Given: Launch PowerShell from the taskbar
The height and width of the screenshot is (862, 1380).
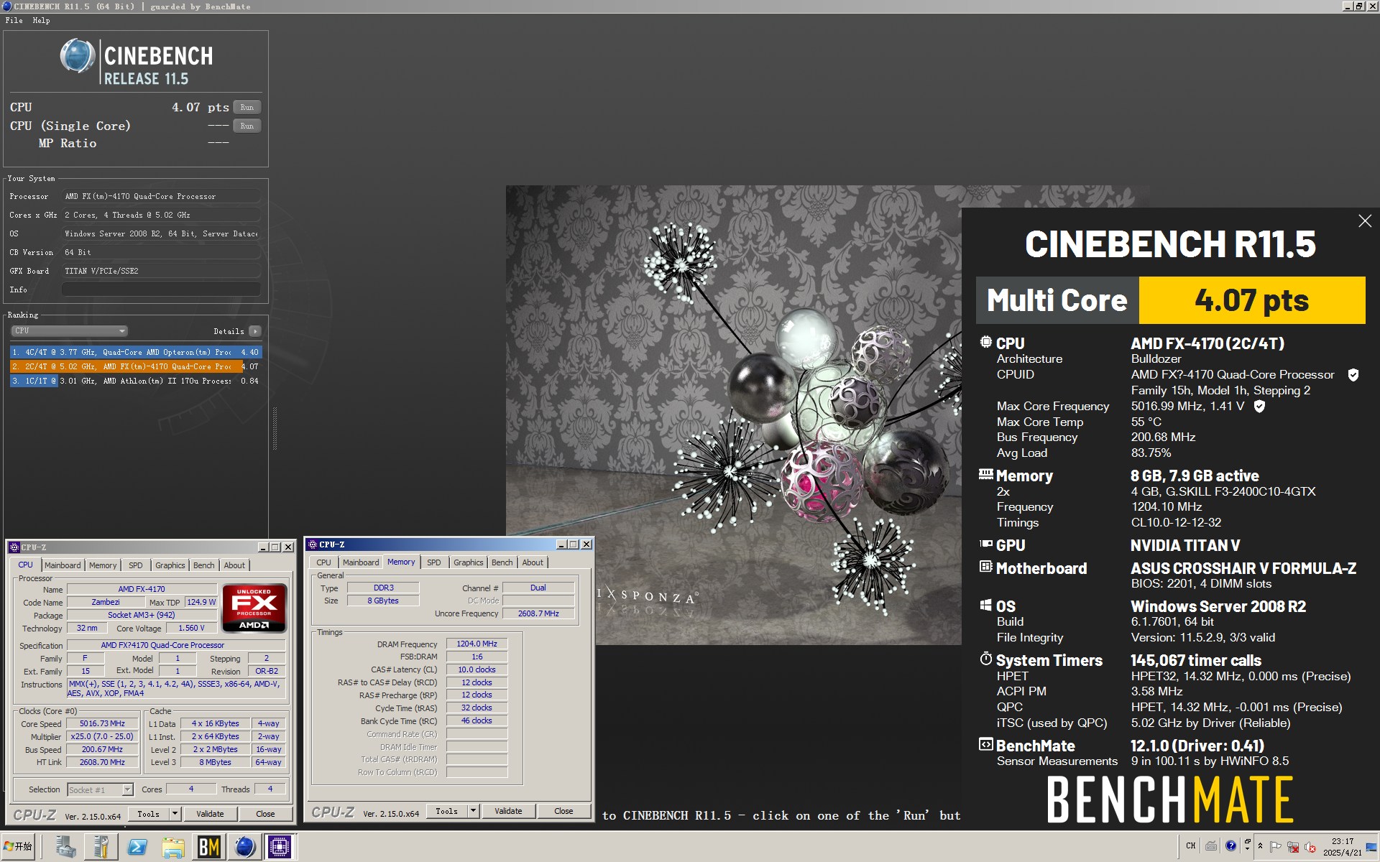Looking at the screenshot, I should tap(137, 847).
